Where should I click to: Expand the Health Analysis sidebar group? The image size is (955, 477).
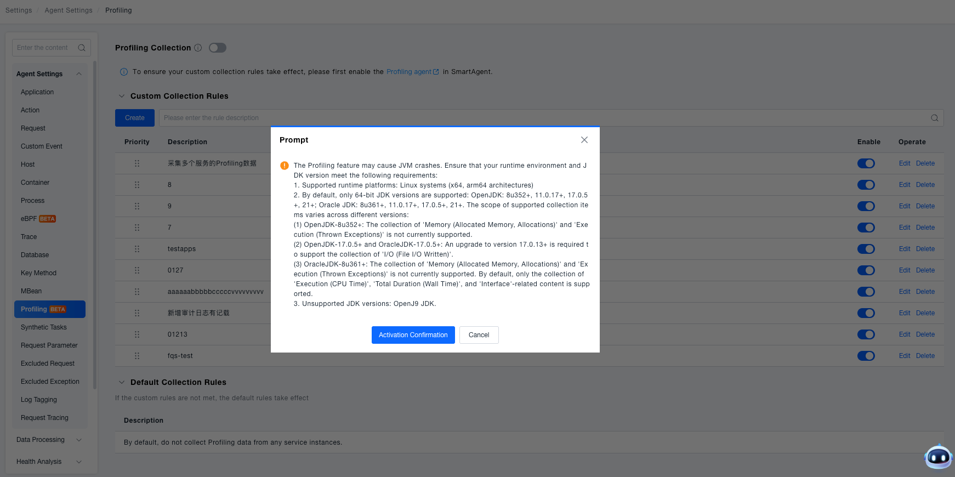79,462
